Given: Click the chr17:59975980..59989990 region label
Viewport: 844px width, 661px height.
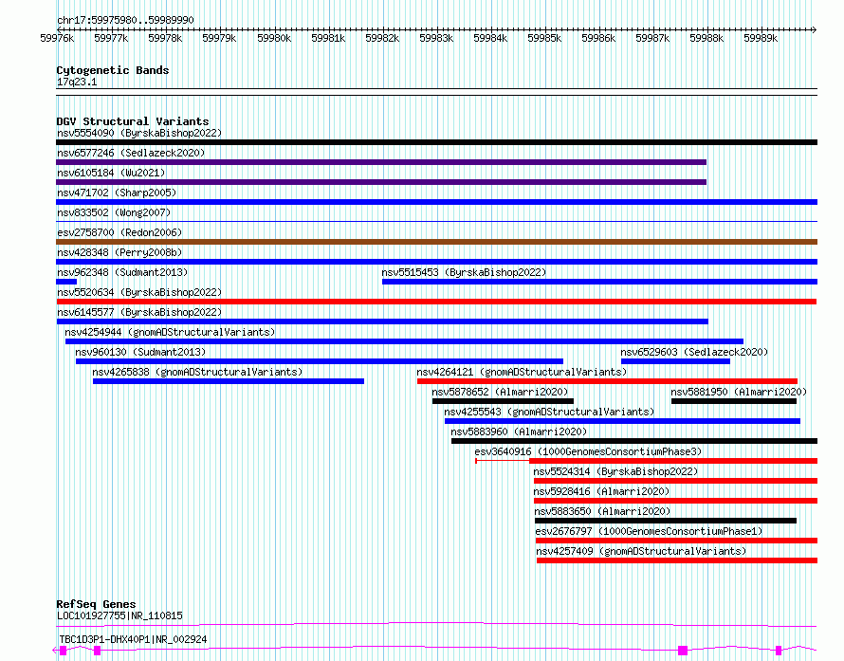Looking at the screenshot, I should 125,20.
